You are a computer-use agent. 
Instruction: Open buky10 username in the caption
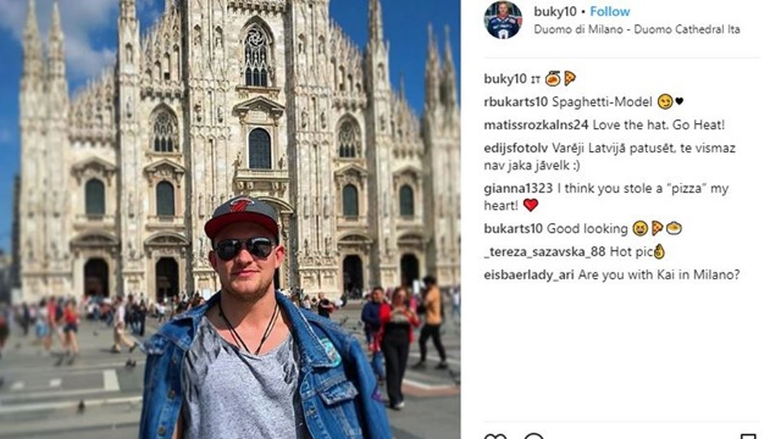pyautogui.click(x=505, y=79)
